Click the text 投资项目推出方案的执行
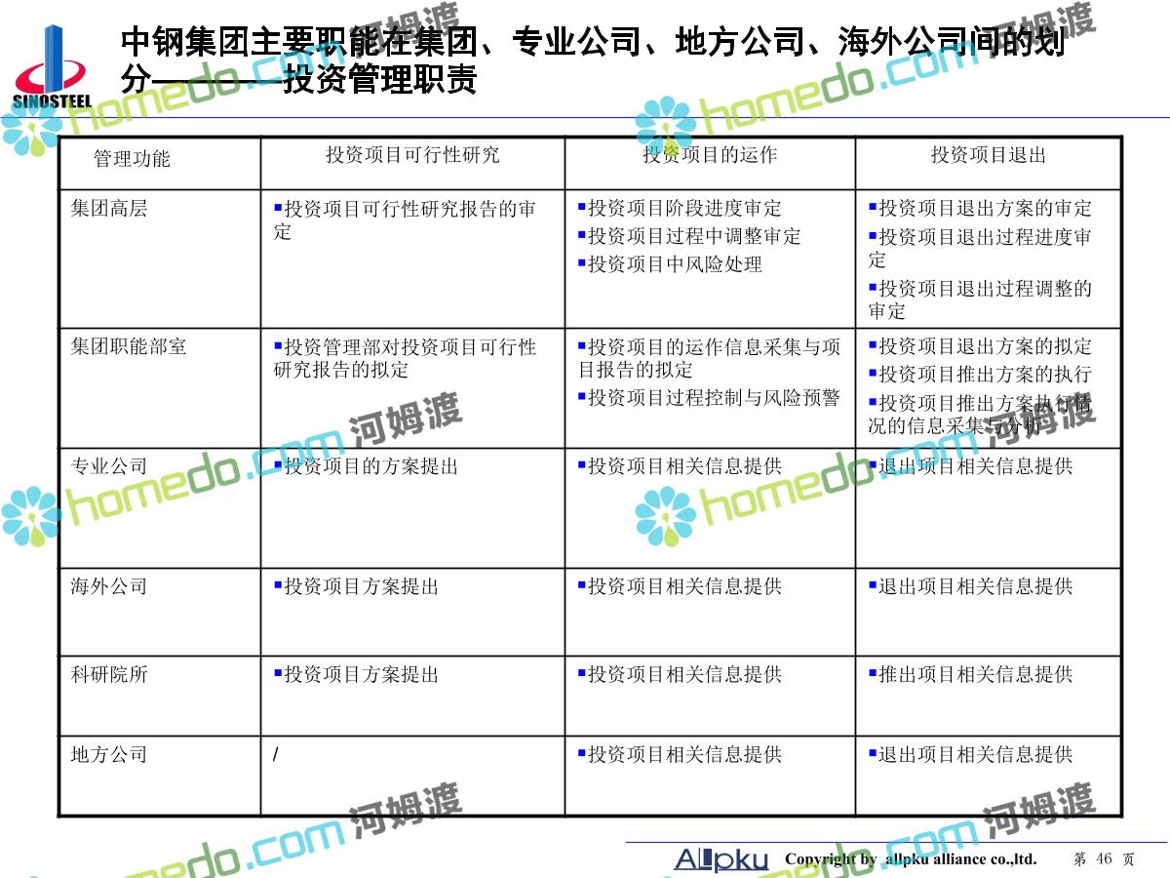This screenshot has width=1170, height=878. click(985, 375)
